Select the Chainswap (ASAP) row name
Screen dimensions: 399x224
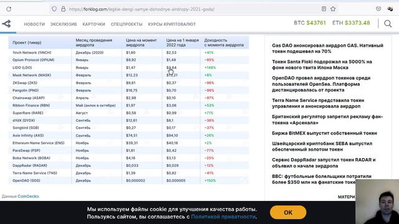pos(29,98)
